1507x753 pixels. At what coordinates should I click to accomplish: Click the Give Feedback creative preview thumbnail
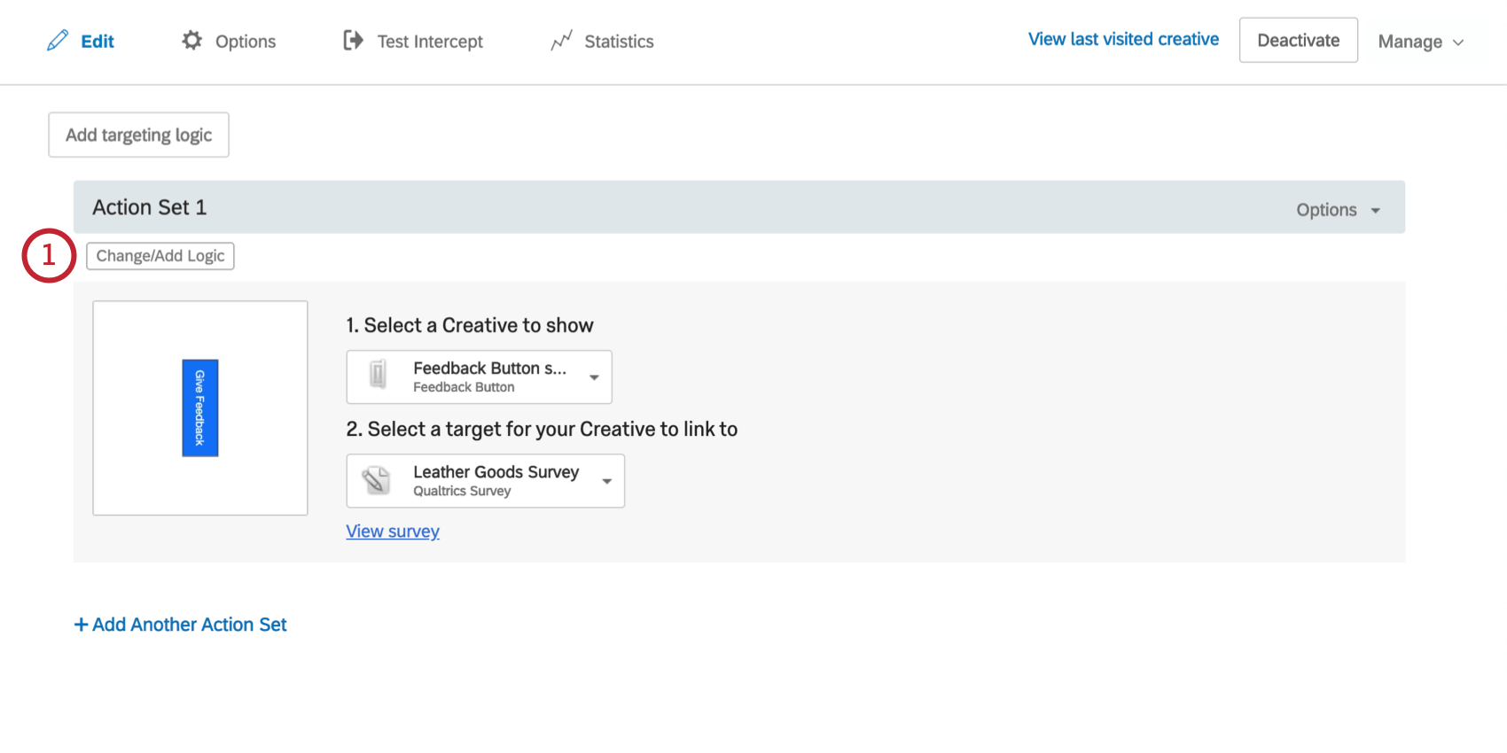200,408
